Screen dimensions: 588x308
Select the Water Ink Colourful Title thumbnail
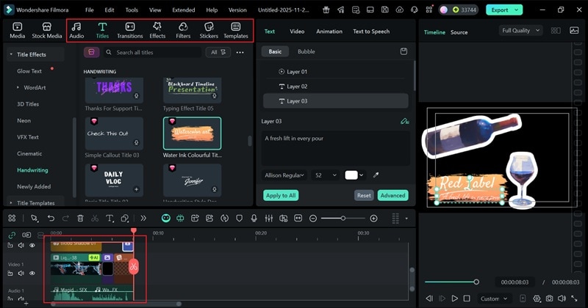(x=192, y=133)
